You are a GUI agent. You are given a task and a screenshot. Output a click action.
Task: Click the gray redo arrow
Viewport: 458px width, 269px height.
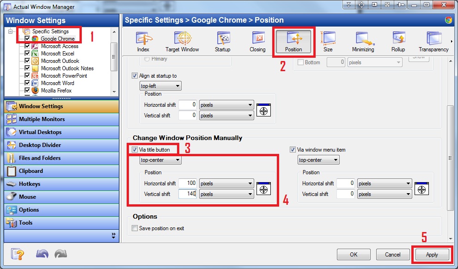[x=61, y=254]
